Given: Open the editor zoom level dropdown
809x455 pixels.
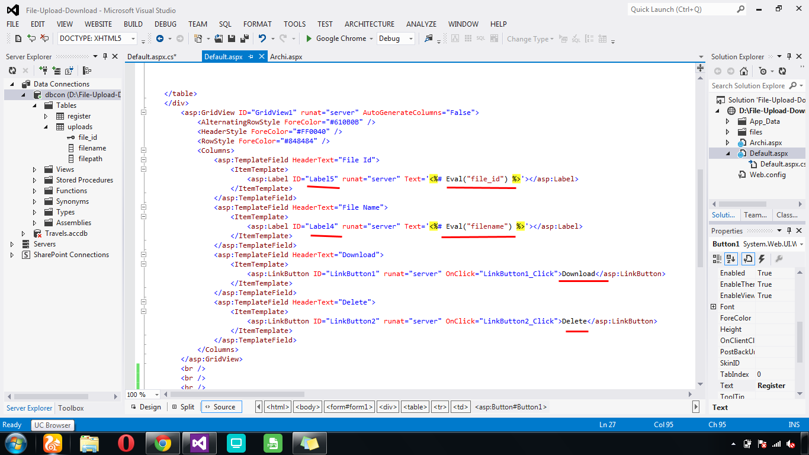Looking at the screenshot, I should click(156, 395).
